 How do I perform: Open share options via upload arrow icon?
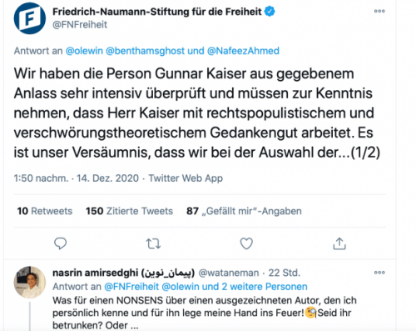[339, 243]
